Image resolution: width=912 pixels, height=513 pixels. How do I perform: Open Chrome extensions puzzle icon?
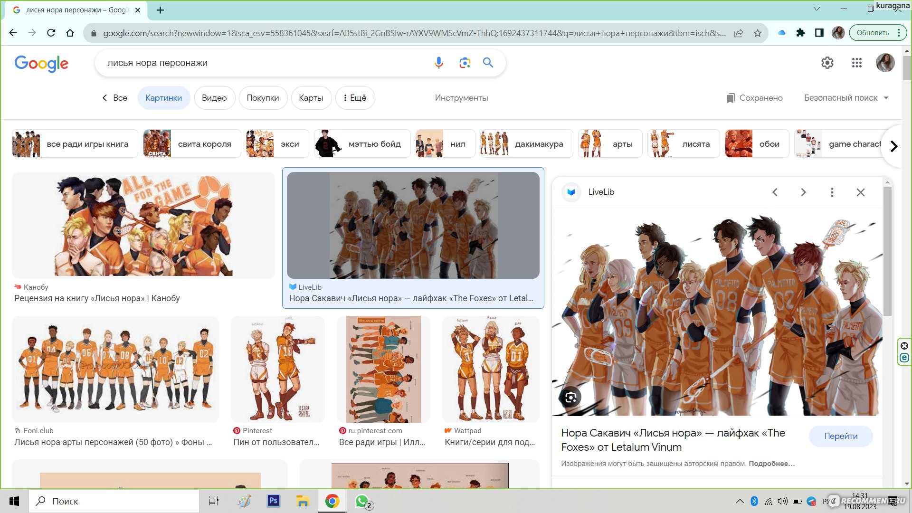coord(800,33)
